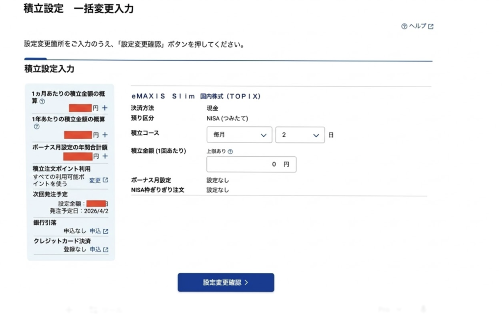Image resolution: width=502 pixels, height=314 pixels.
Task: Click external-link icon next to ヘルプ label
Action: tap(431, 26)
